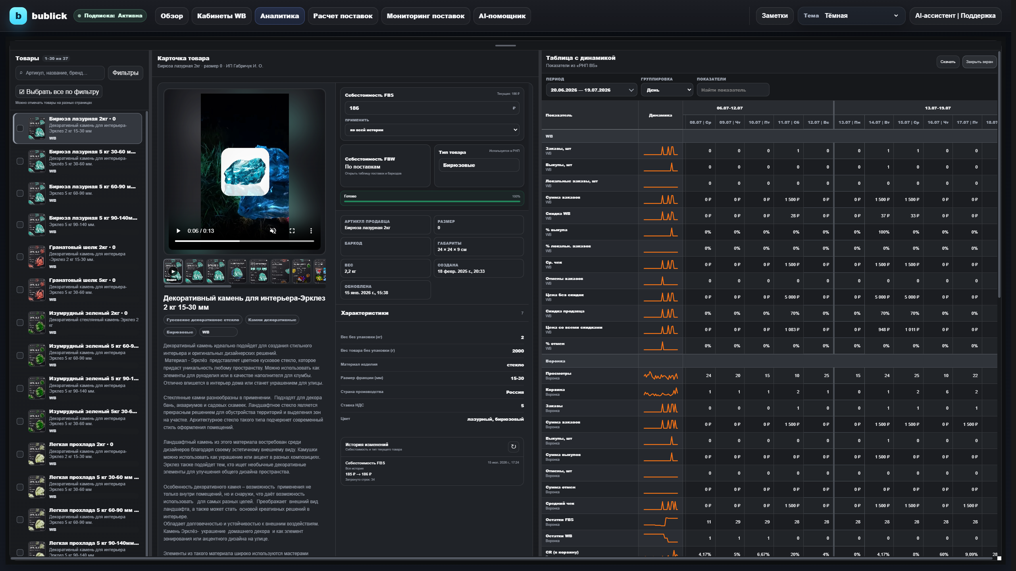This screenshot has width=1016, height=571.
Task: Open the Скидка WB sparkline chart
Action: (x=660, y=216)
